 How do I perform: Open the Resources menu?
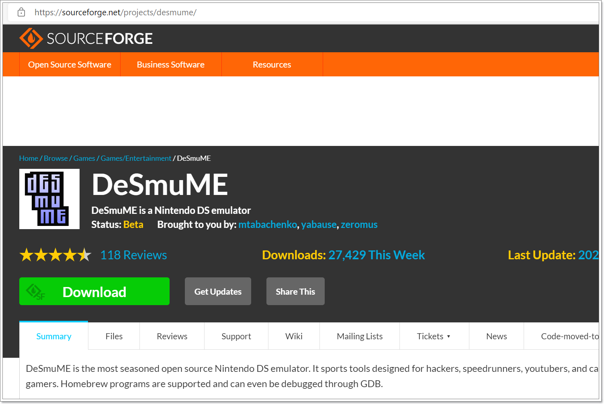[272, 64]
